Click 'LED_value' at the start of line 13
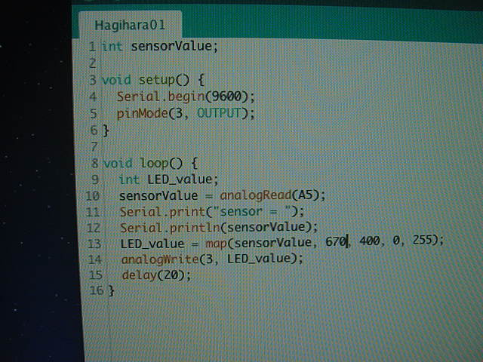 tap(152, 244)
